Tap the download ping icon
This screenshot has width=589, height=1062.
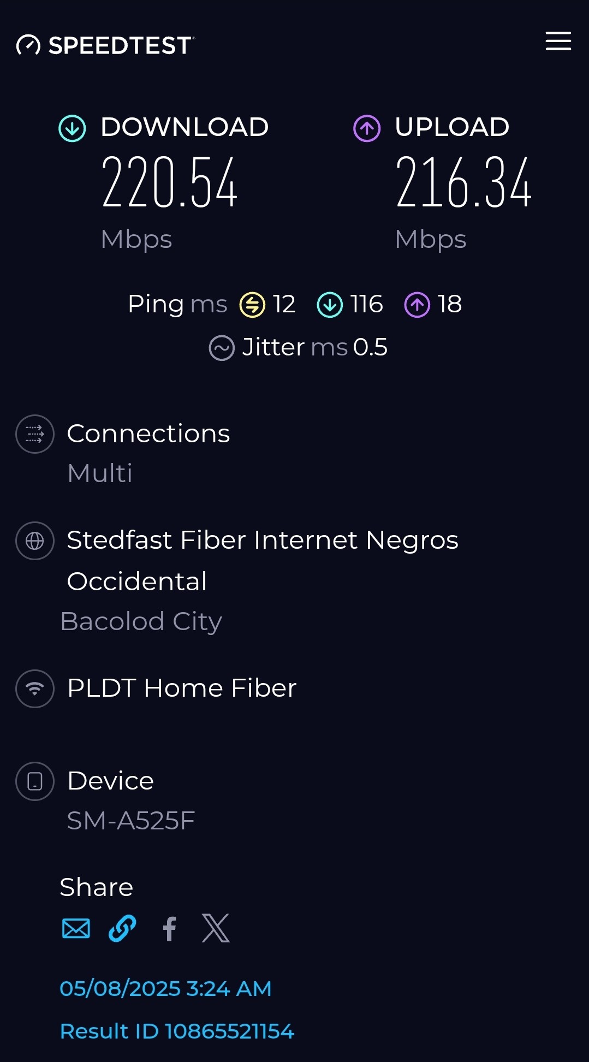(330, 305)
